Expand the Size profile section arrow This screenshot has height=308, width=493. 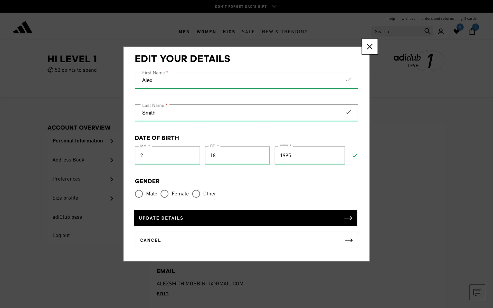click(x=112, y=198)
